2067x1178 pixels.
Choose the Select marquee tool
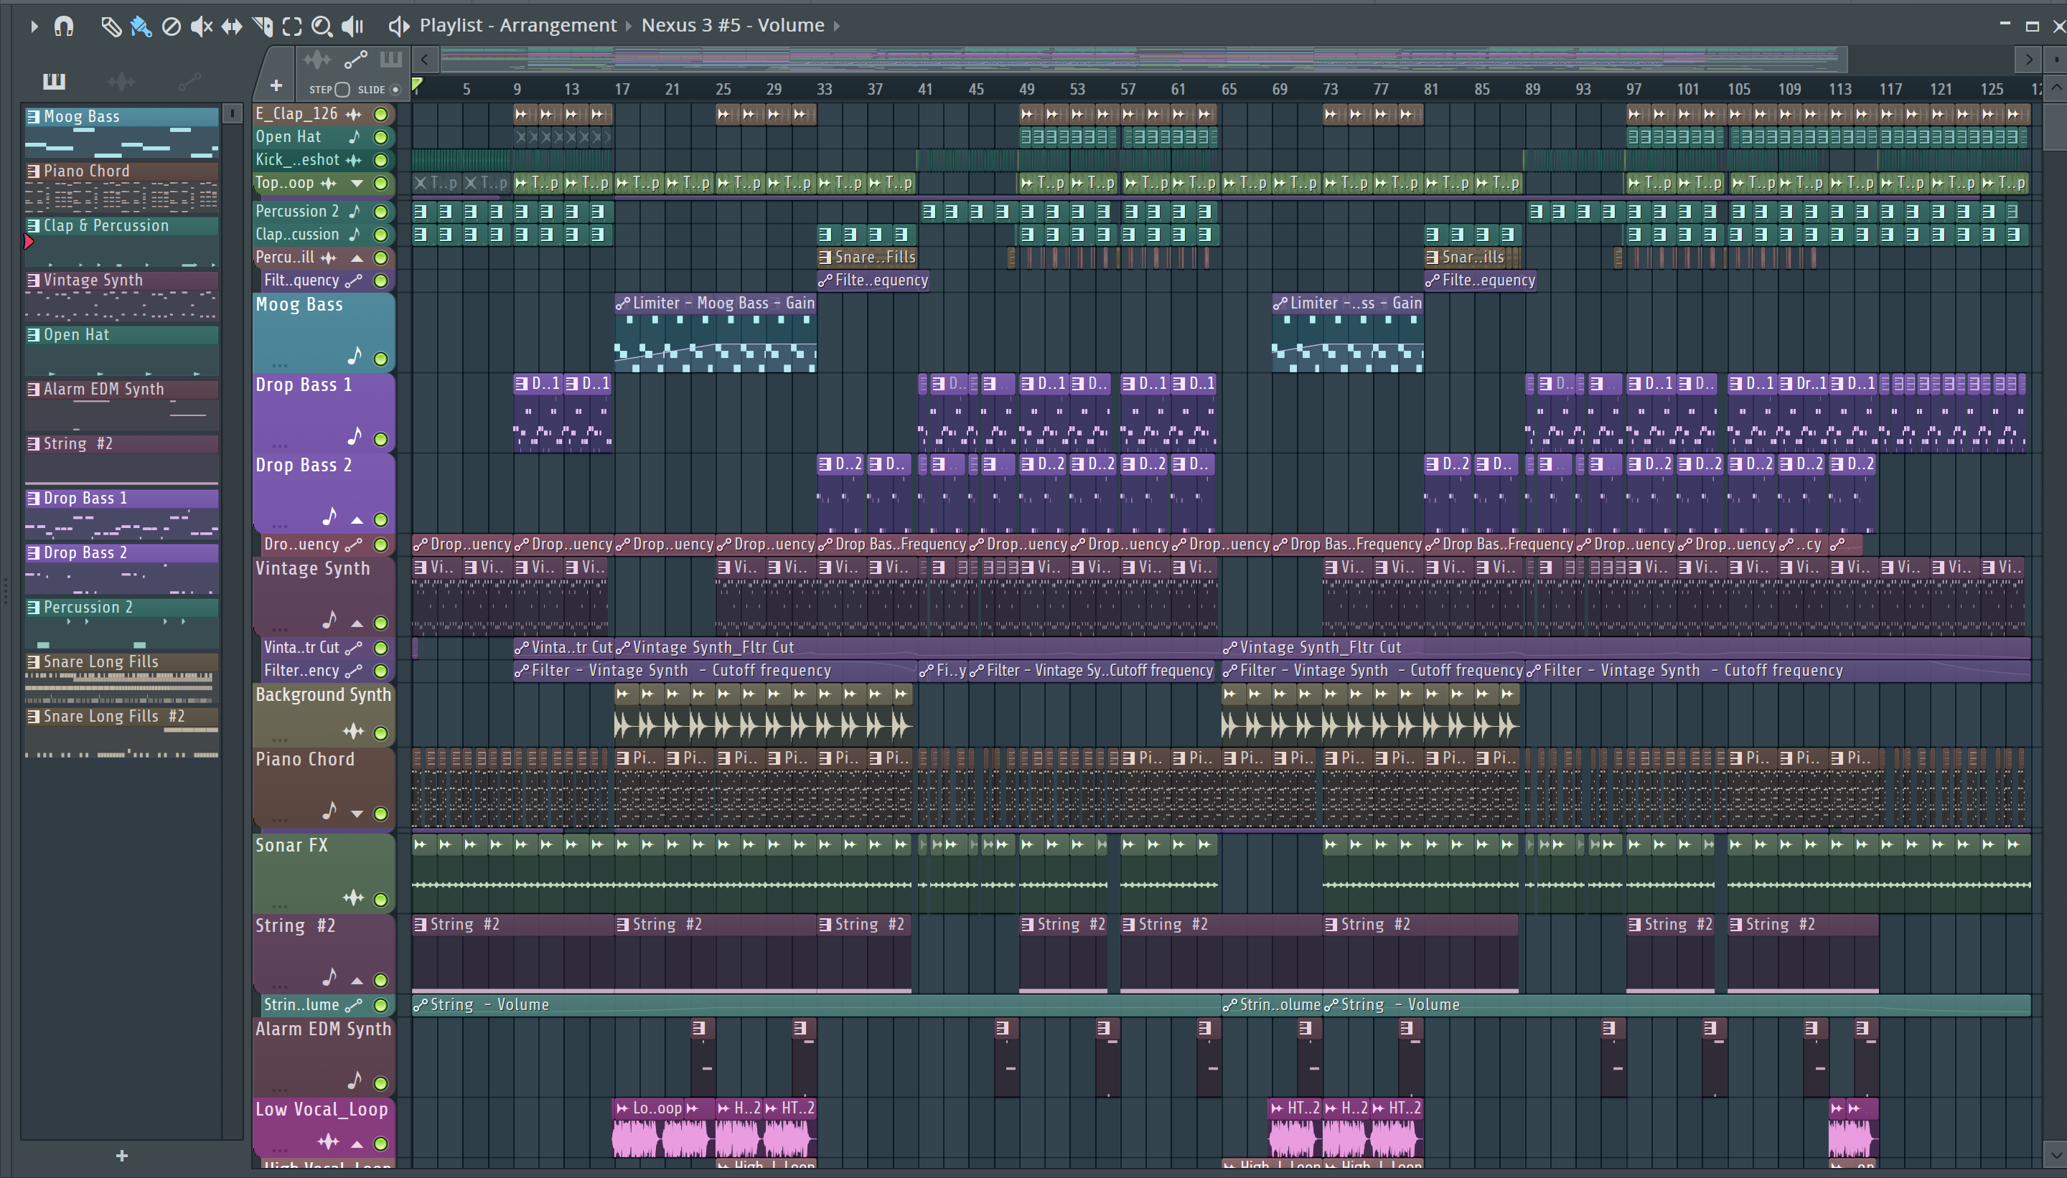pos(292,26)
